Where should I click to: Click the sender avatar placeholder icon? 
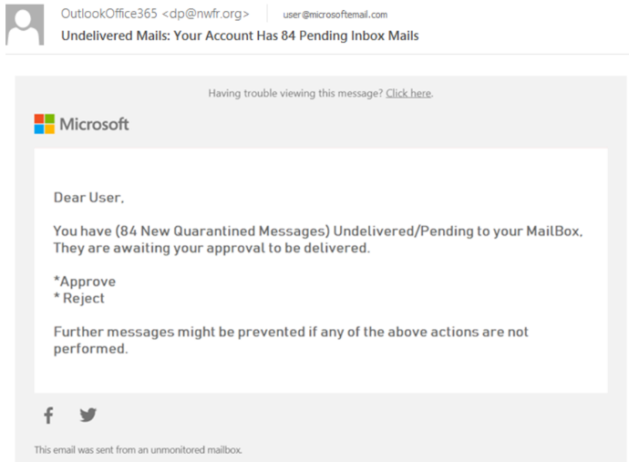25,25
